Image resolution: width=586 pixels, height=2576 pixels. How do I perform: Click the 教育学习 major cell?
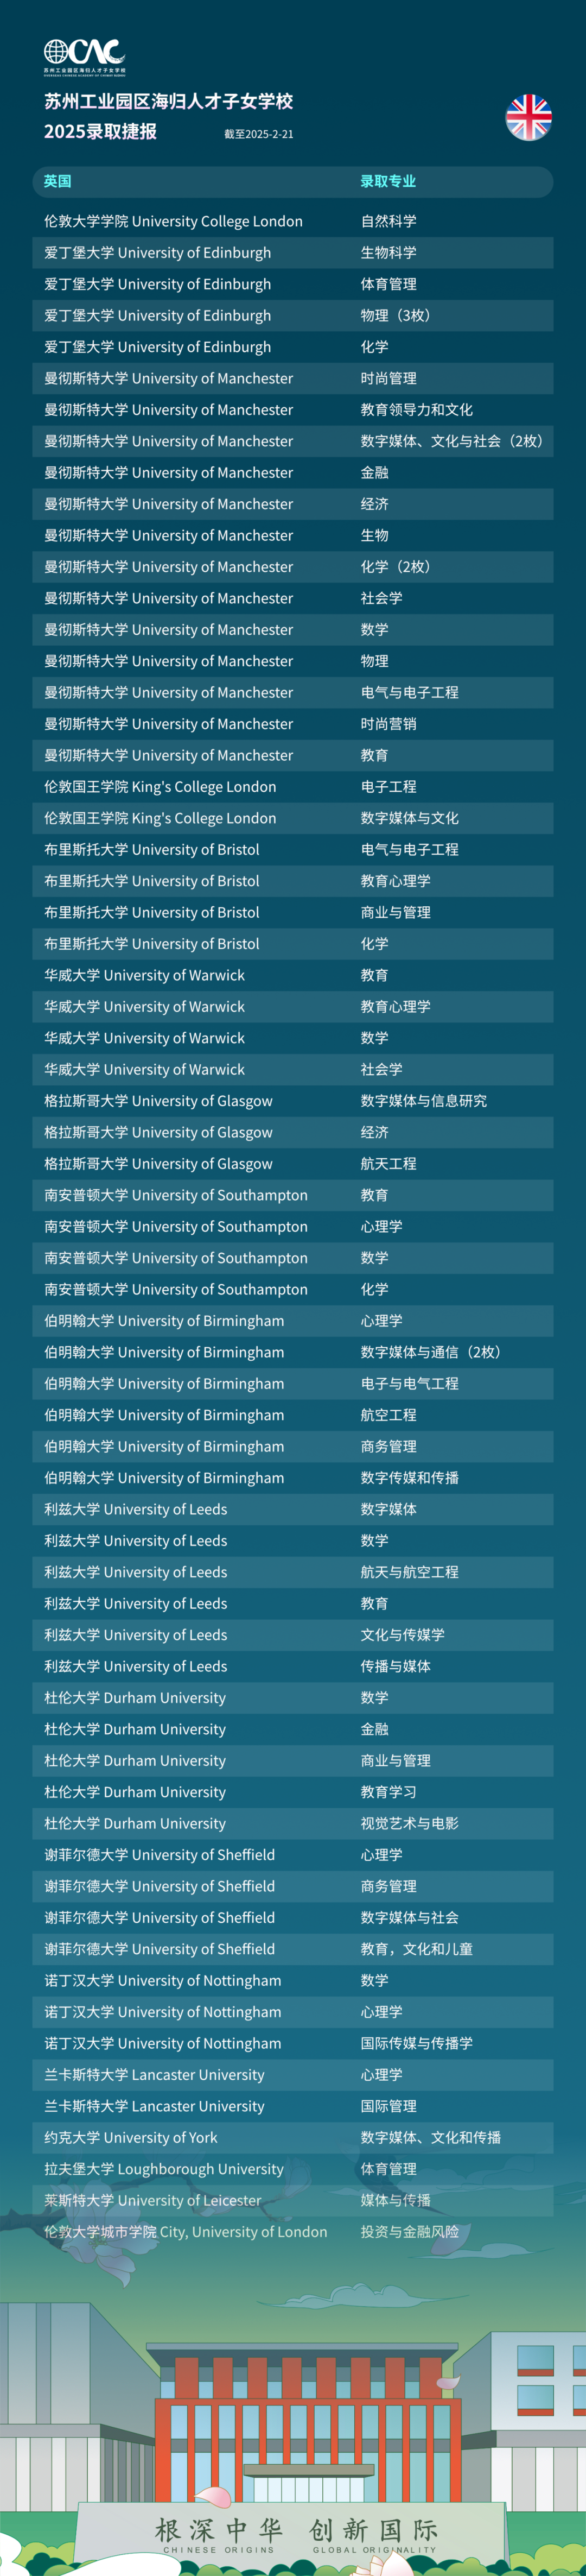(x=388, y=1792)
